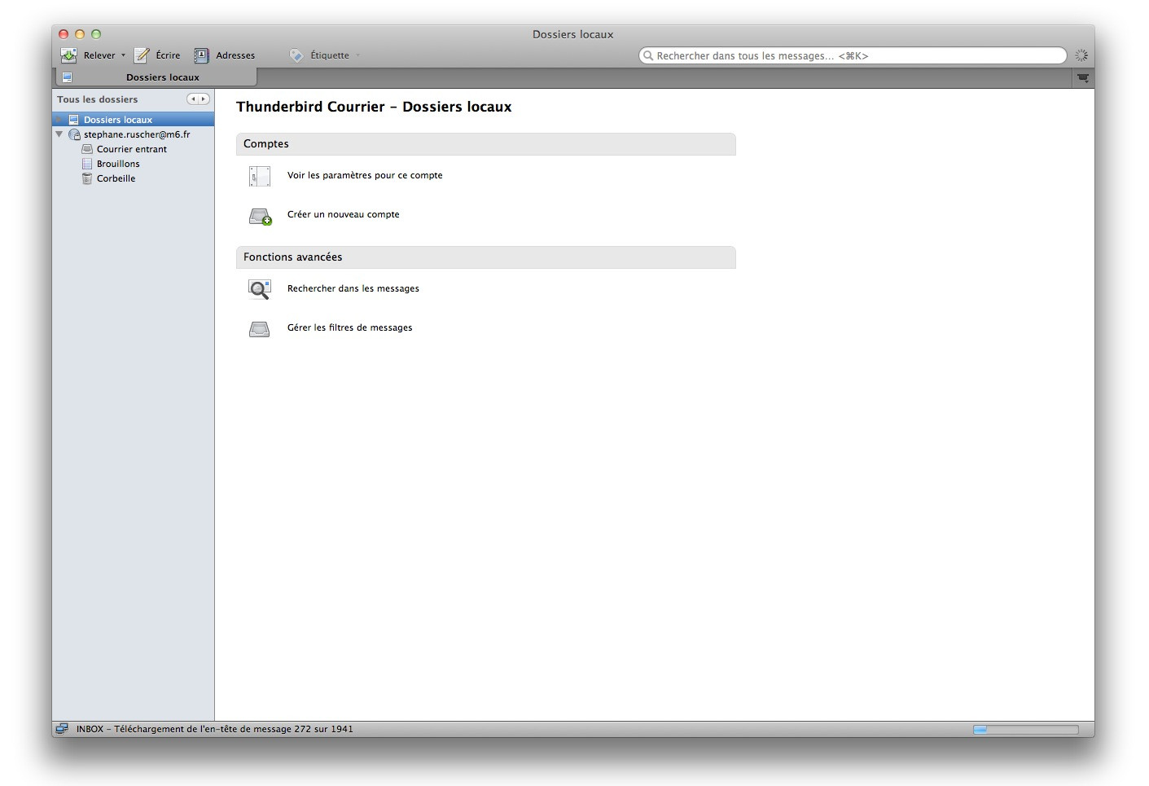Click the global message search field
The height and width of the screenshot is (786, 1149).
click(x=852, y=55)
